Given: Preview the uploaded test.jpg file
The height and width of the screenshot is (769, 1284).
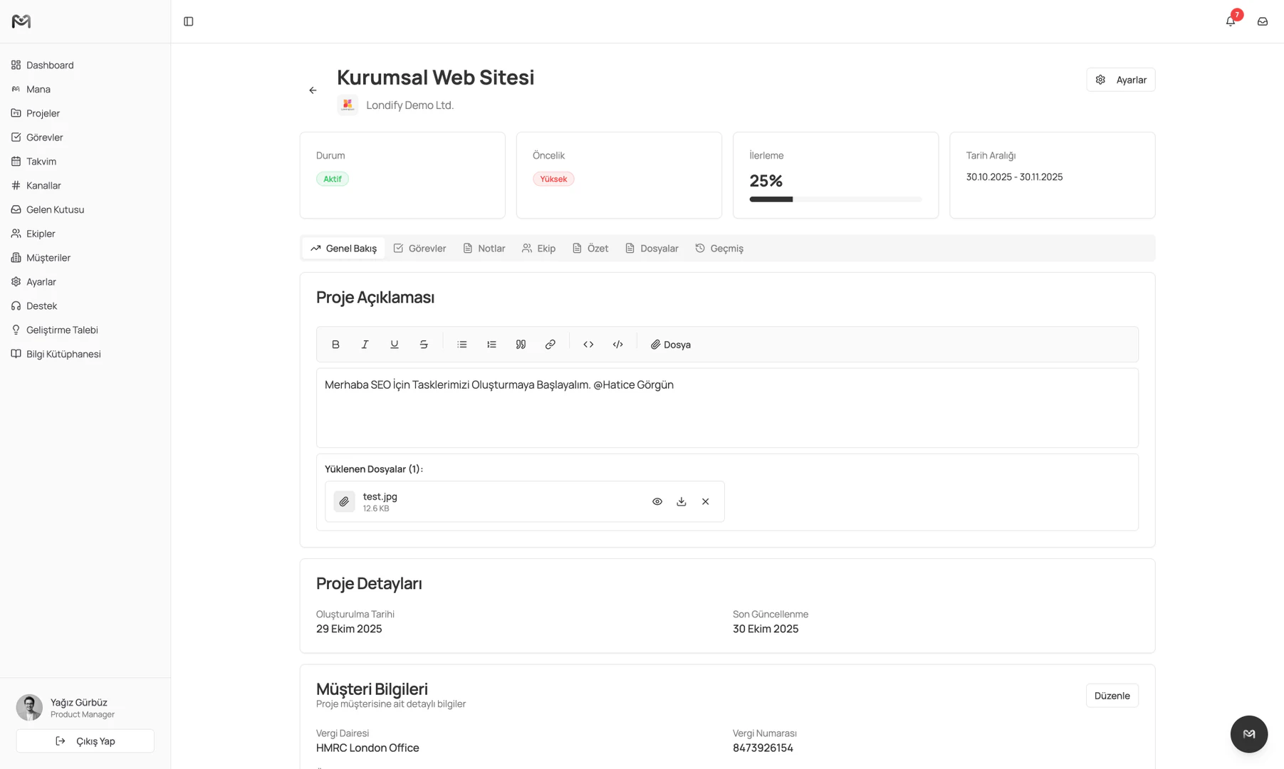Looking at the screenshot, I should click(657, 501).
